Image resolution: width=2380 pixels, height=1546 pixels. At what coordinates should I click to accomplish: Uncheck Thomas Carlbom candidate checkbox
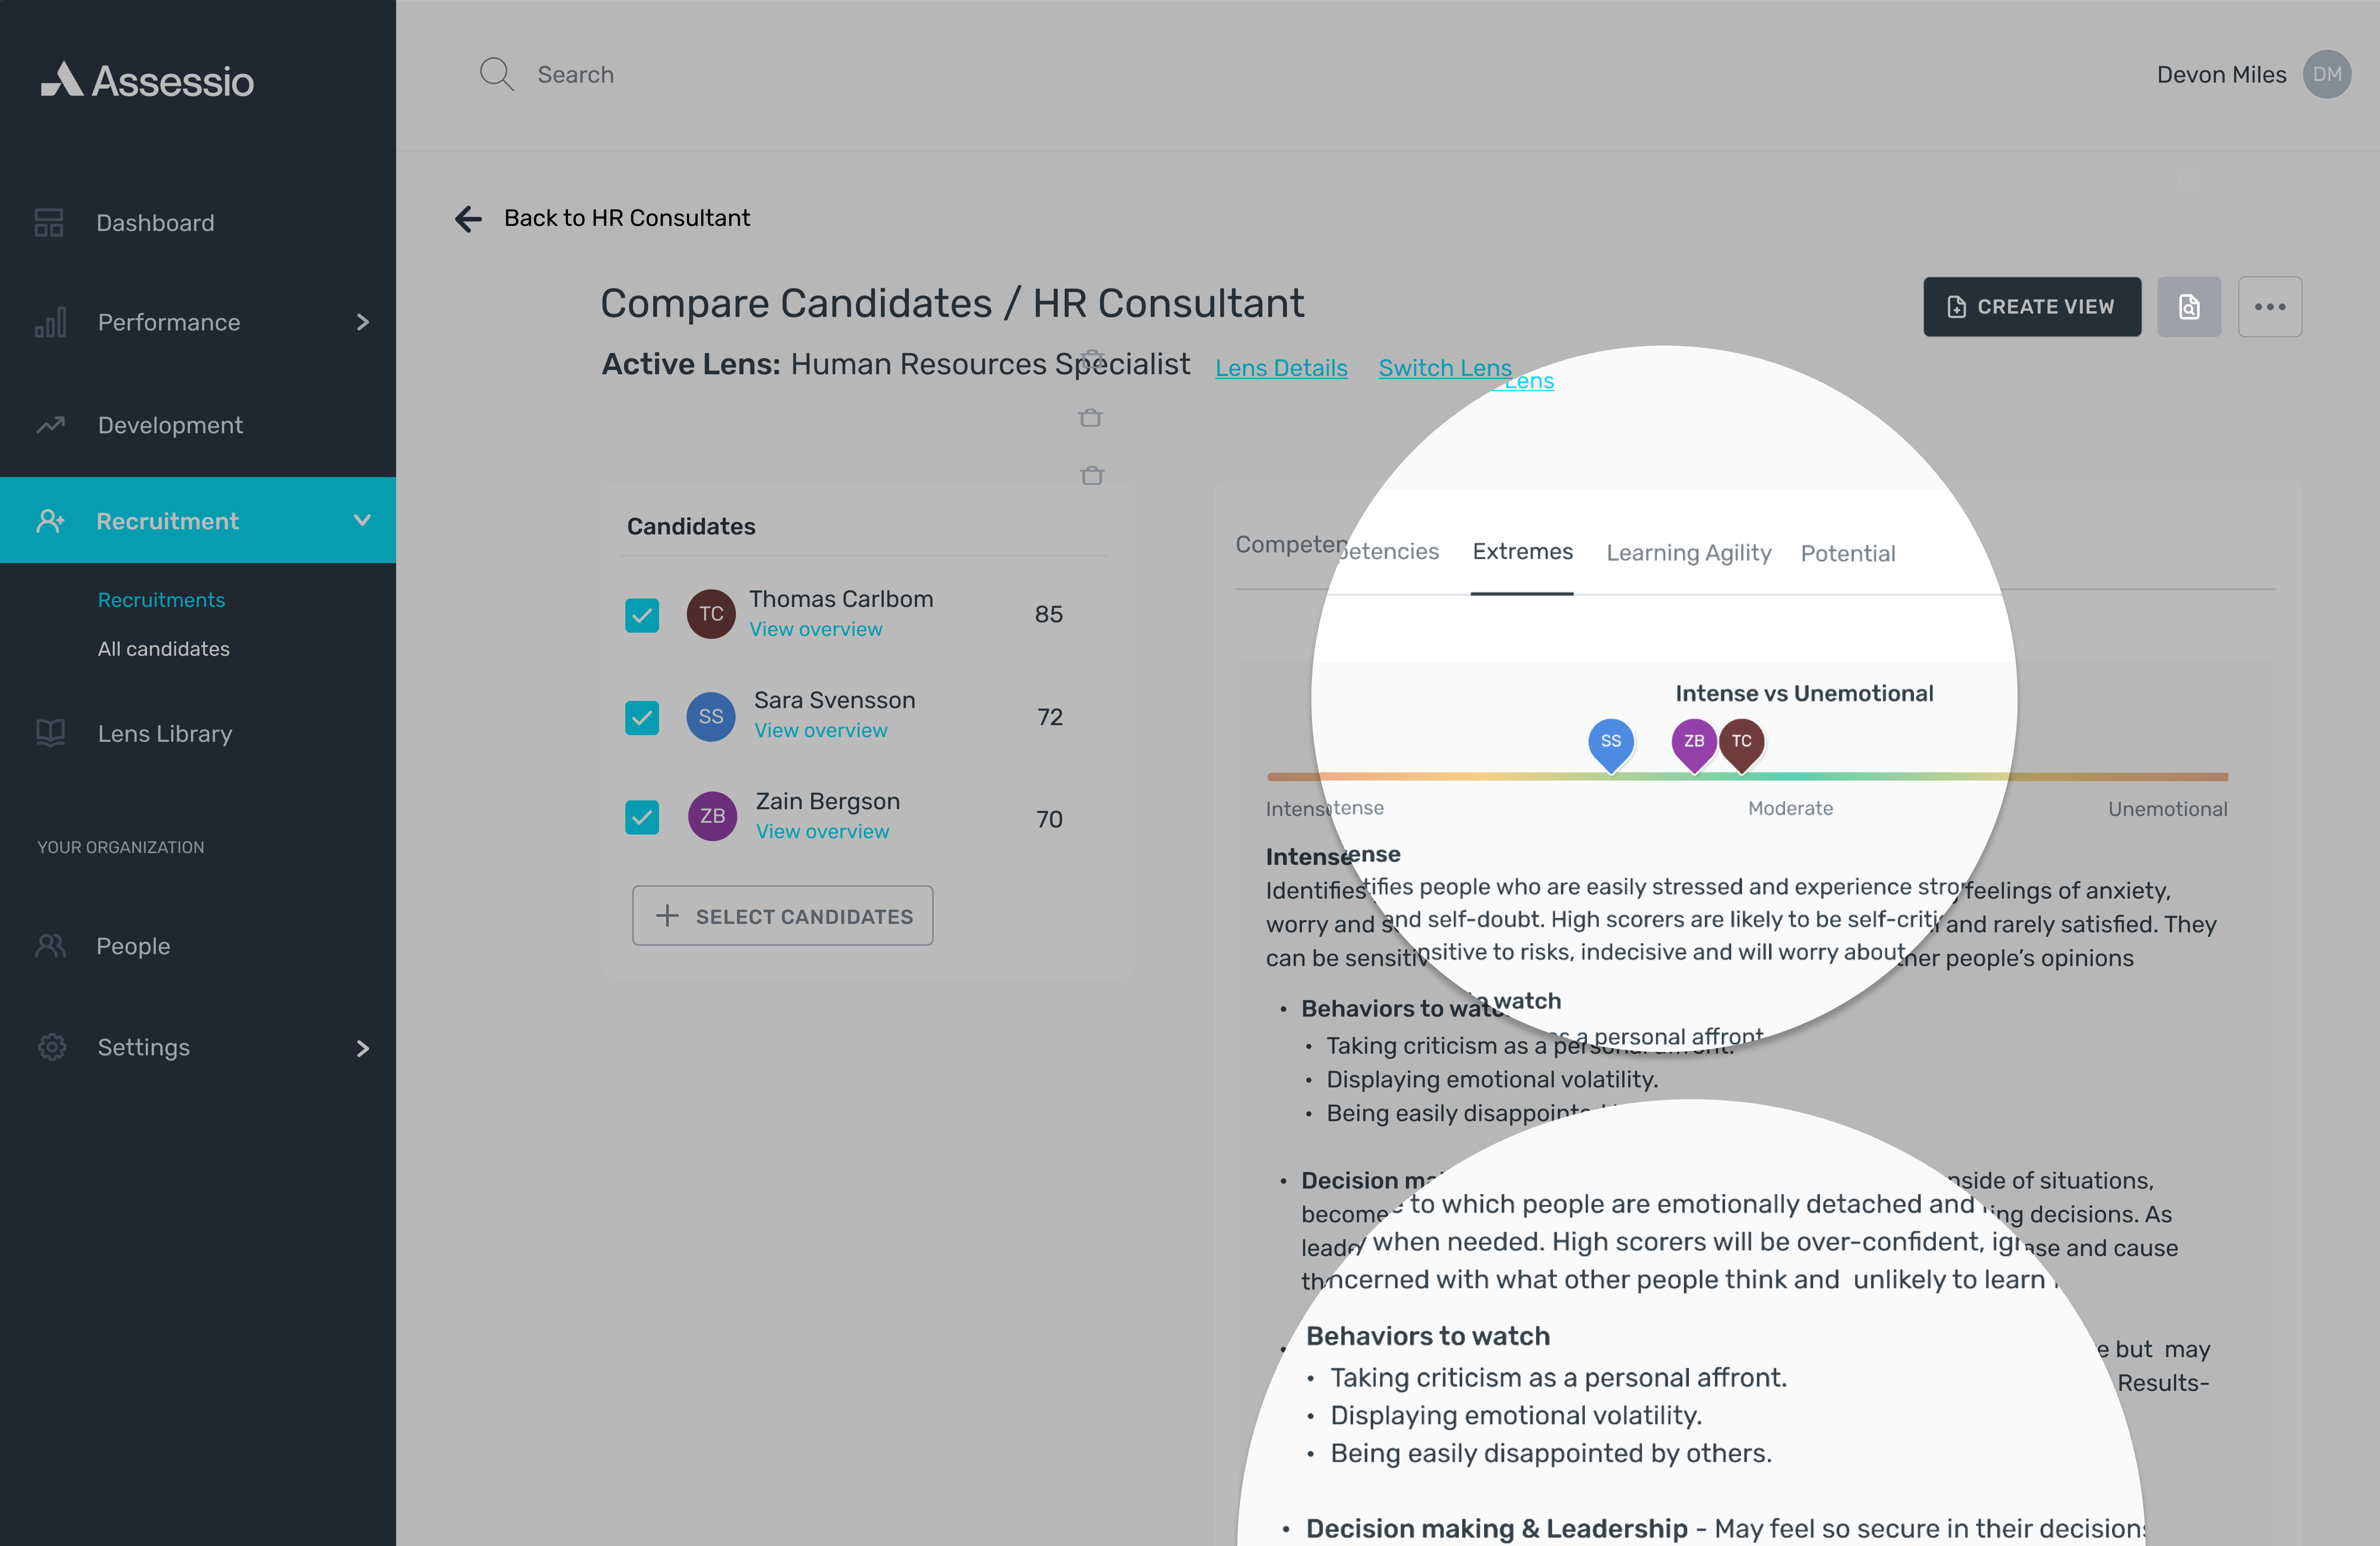[x=642, y=615]
